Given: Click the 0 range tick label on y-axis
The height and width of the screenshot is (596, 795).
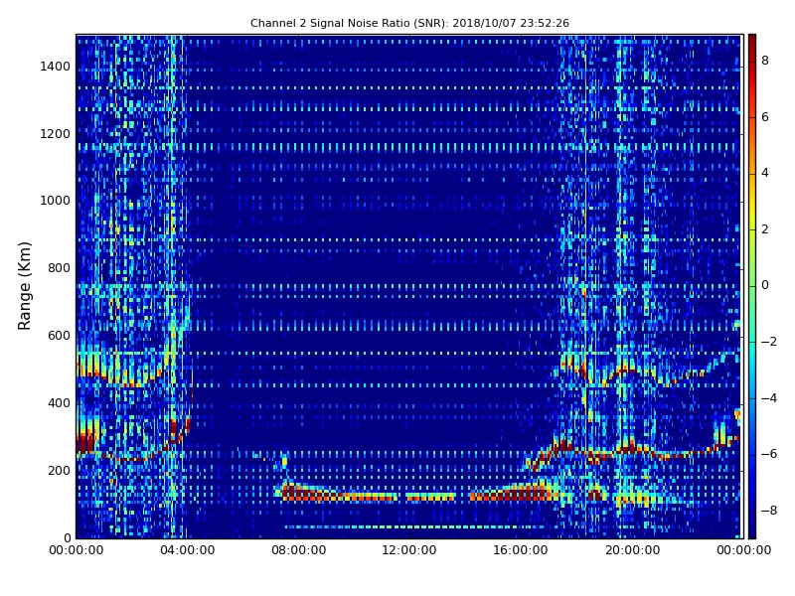Looking at the screenshot, I should click(67, 537).
